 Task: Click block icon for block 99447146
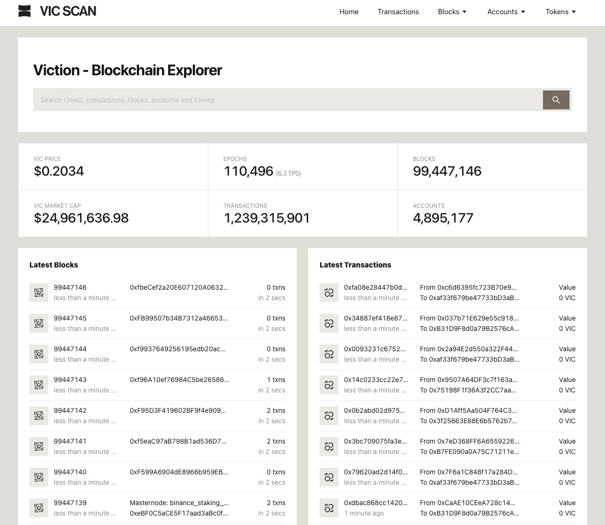[39, 293]
